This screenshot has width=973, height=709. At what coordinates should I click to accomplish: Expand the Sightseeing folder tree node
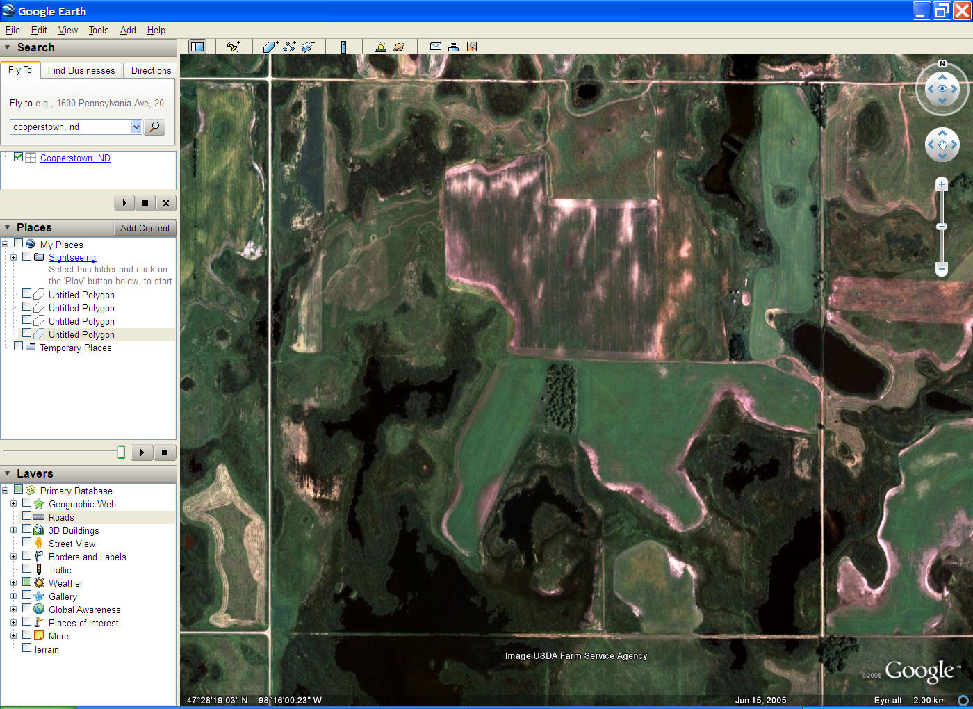click(13, 257)
